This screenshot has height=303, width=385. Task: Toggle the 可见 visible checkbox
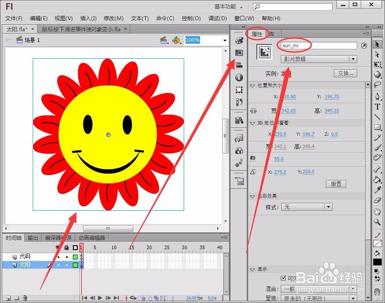[283, 278]
